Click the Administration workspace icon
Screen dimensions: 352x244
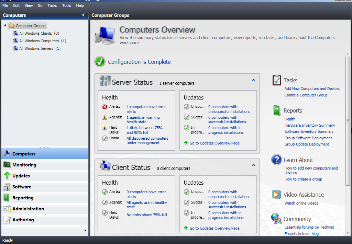pyautogui.click(x=7, y=209)
